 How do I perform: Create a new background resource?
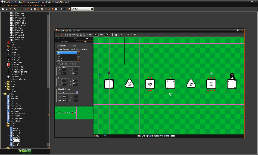(x=35, y=9)
